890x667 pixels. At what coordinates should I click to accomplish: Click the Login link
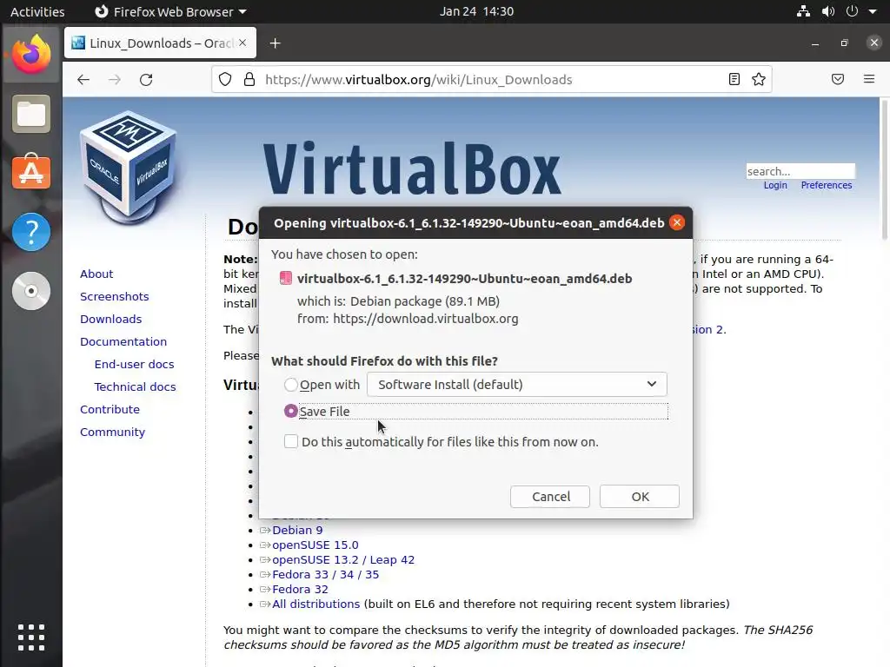[774, 186]
